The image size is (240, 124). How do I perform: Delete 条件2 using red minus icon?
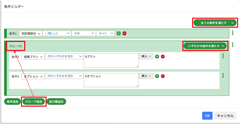[x=163, y=57]
